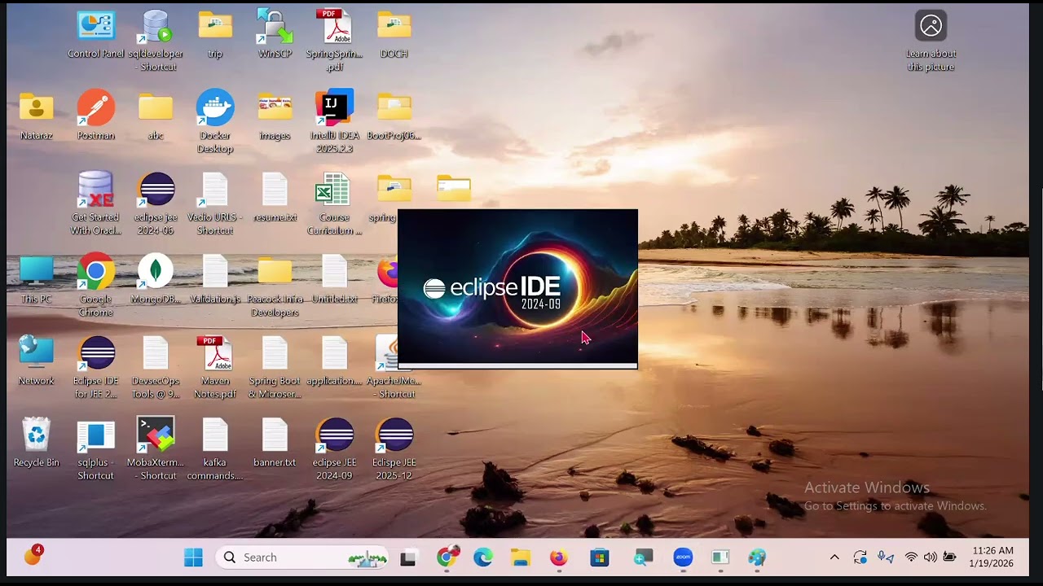1043x586 pixels.
Task: Open Firefox from the taskbar
Action: (558, 558)
